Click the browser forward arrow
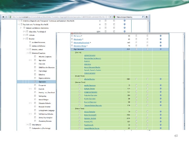The width and height of the screenshot is (189, 142). tap(6, 17)
